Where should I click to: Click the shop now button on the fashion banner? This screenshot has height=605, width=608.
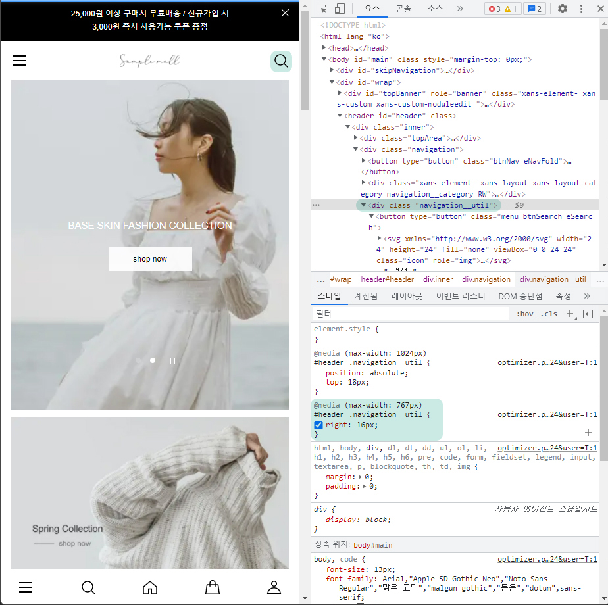coord(150,259)
